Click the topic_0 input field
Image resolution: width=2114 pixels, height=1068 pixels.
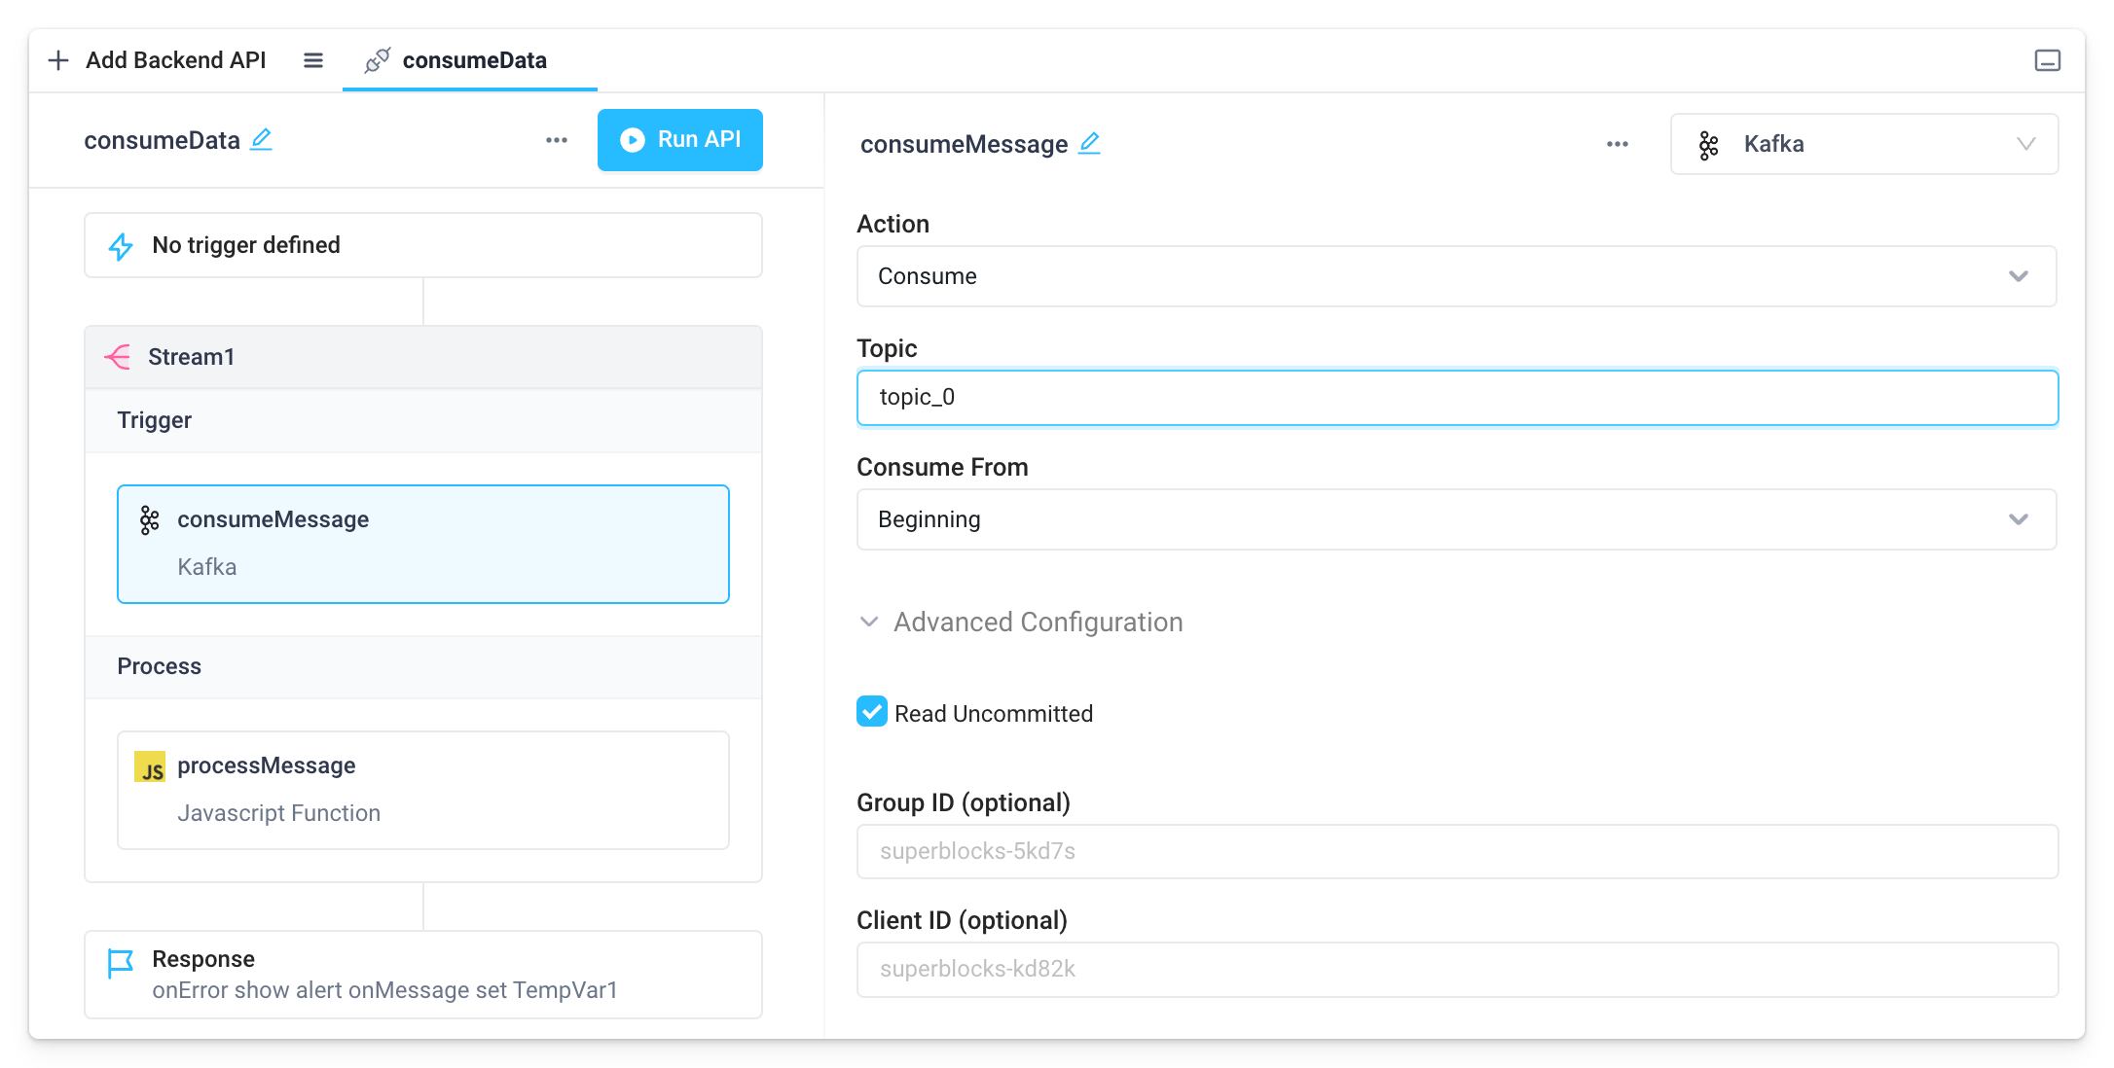1456,397
